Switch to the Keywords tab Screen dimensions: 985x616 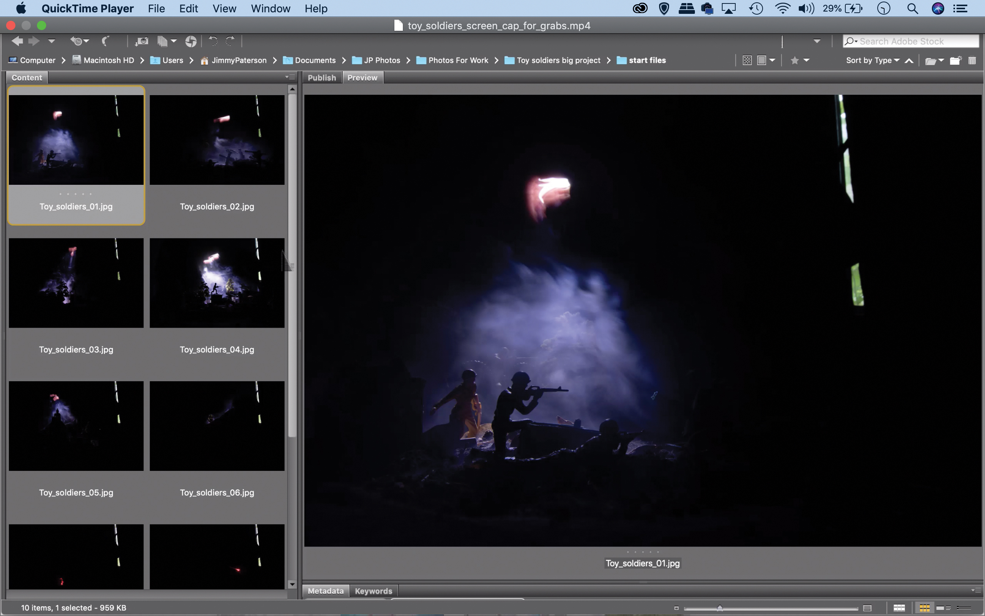coord(373,591)
